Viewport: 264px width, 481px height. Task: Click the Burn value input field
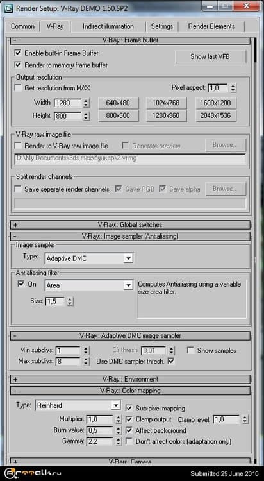(x=100, y=430)
